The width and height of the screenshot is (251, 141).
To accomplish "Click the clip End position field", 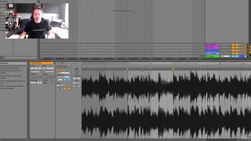I will [49, 68].
